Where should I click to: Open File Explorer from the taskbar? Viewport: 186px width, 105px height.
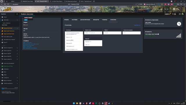(77, 103)
